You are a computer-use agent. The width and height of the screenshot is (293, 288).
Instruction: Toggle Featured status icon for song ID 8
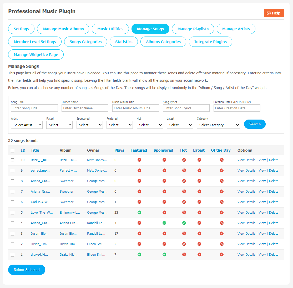click(139, 181)
